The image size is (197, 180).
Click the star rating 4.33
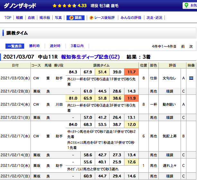click(x=69, y=6)
